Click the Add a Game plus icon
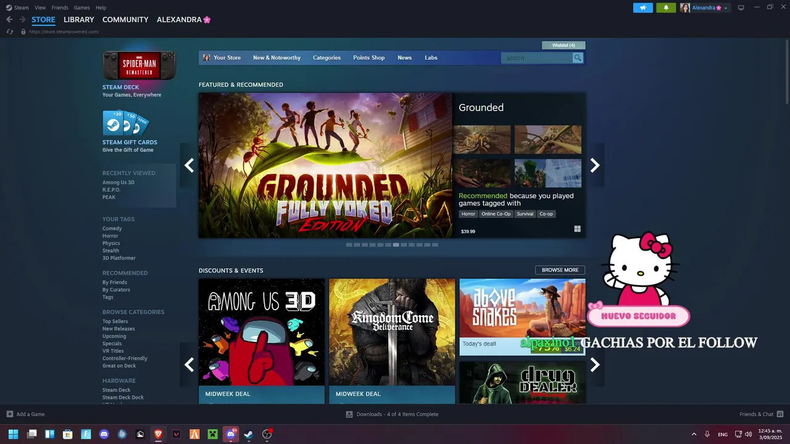The image size is (790, 444). 9,414
